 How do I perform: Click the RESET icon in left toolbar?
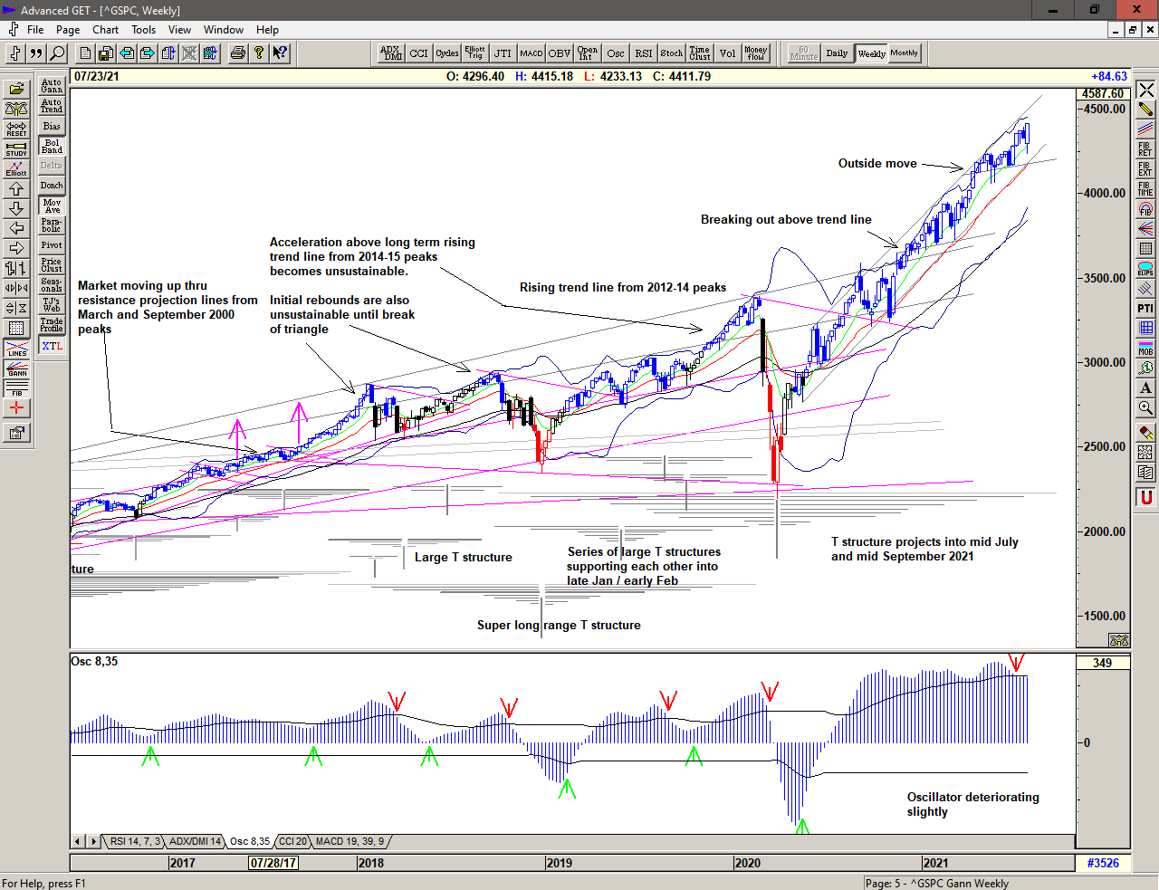pyautogui.click(x=16, y=129)
